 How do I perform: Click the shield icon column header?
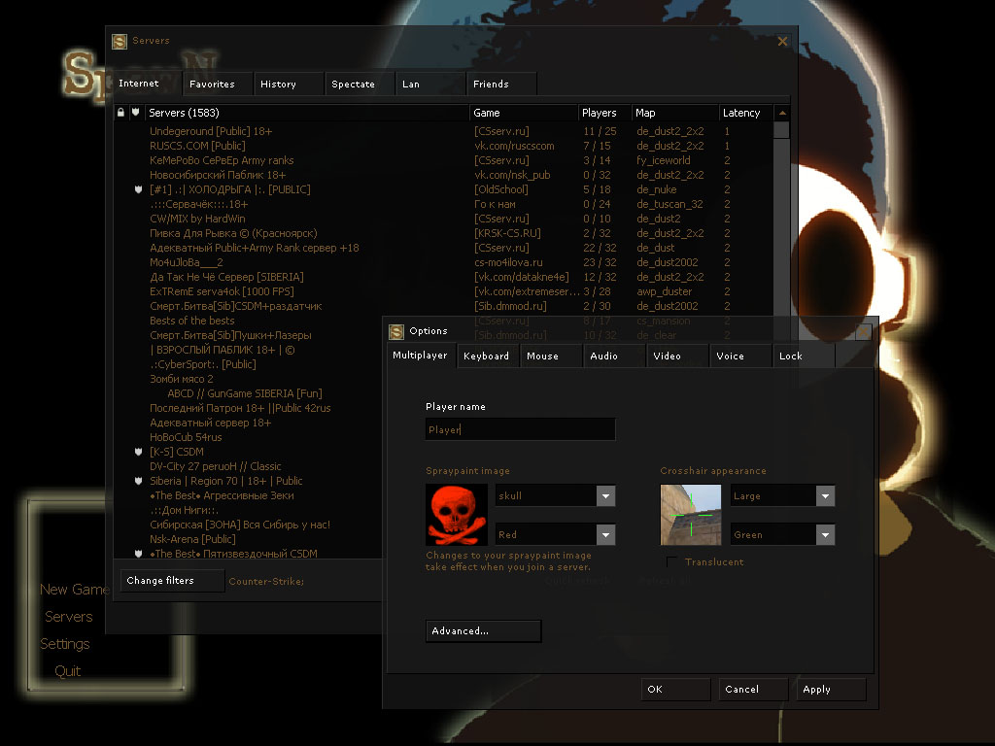[x=136, y=113]
